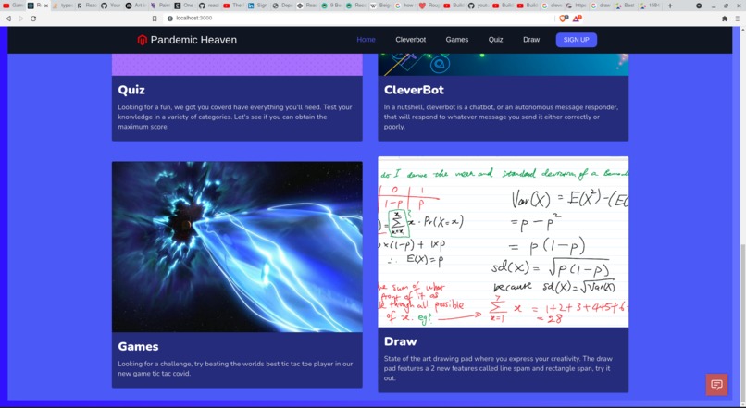Screen dimensions: 746x408
Task: Open the chat widget button
Action: click(x=716, y=384)
